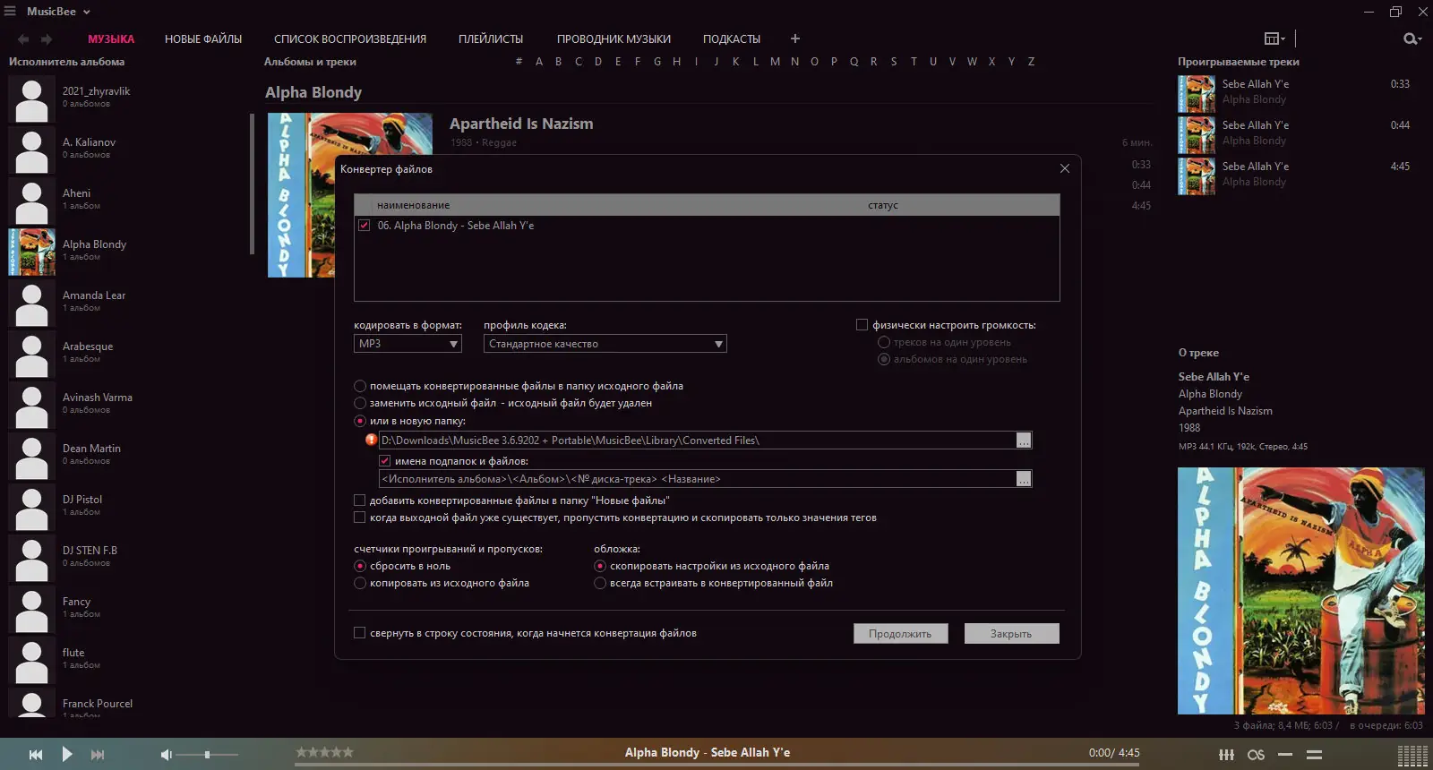Click the Закрыть button
1433x770 pixels.
pos(1011,634)
